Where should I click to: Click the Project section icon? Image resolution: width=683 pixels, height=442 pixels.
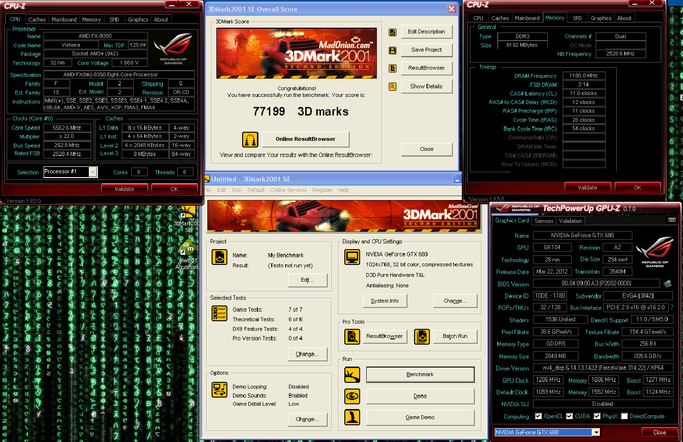point(219,257)
